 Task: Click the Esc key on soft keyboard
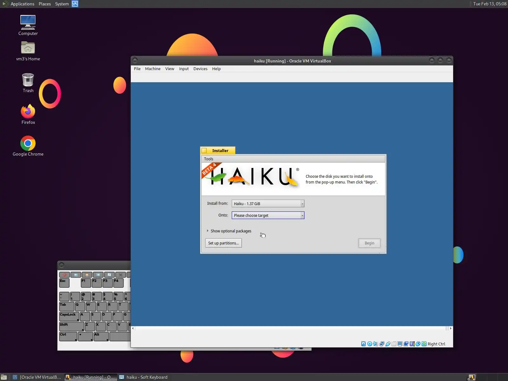pos(64,283)
